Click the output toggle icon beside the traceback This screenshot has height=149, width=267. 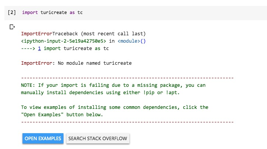pos(12,26)
